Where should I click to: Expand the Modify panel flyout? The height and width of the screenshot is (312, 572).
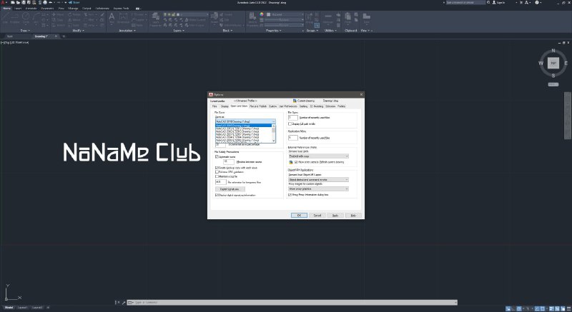coord(78,31)
